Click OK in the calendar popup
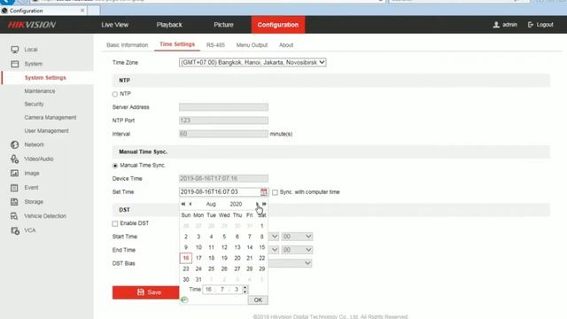The height and width of the screenshot is (319, 567). [258, 300]
